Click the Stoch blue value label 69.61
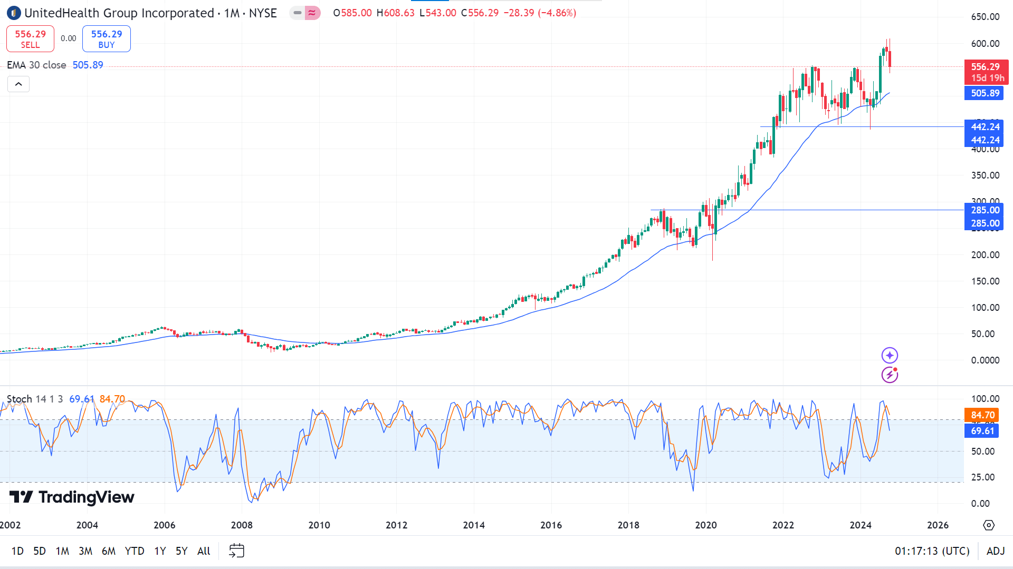1013x569 pixels. tap(982, 431)
